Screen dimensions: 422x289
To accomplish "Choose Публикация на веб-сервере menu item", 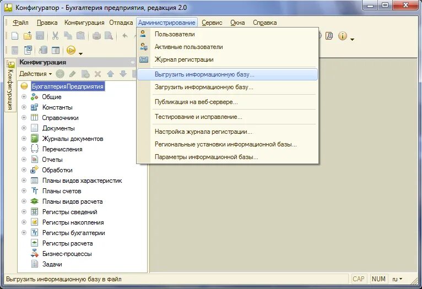I will tap(228, 102).
